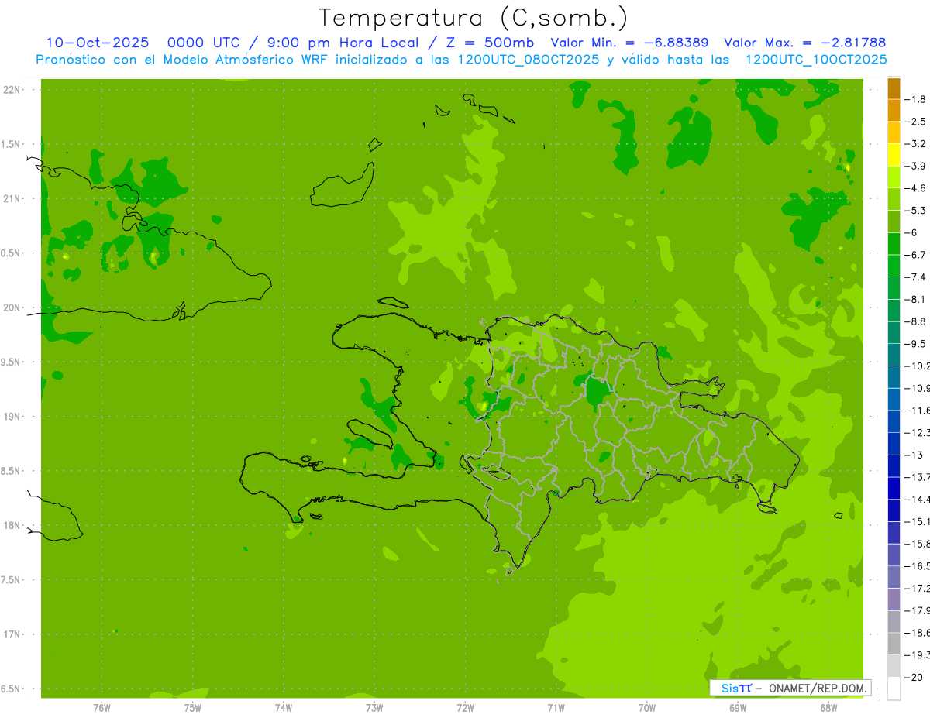
Task: Click the "-6.7" color bar label
Action: 917,255
